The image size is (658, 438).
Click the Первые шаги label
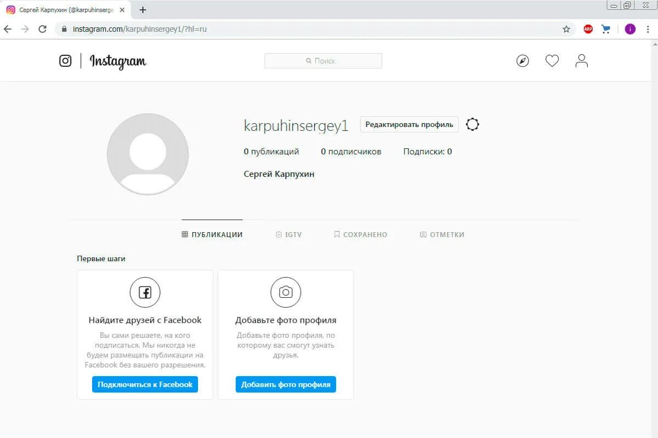point(101,258)
